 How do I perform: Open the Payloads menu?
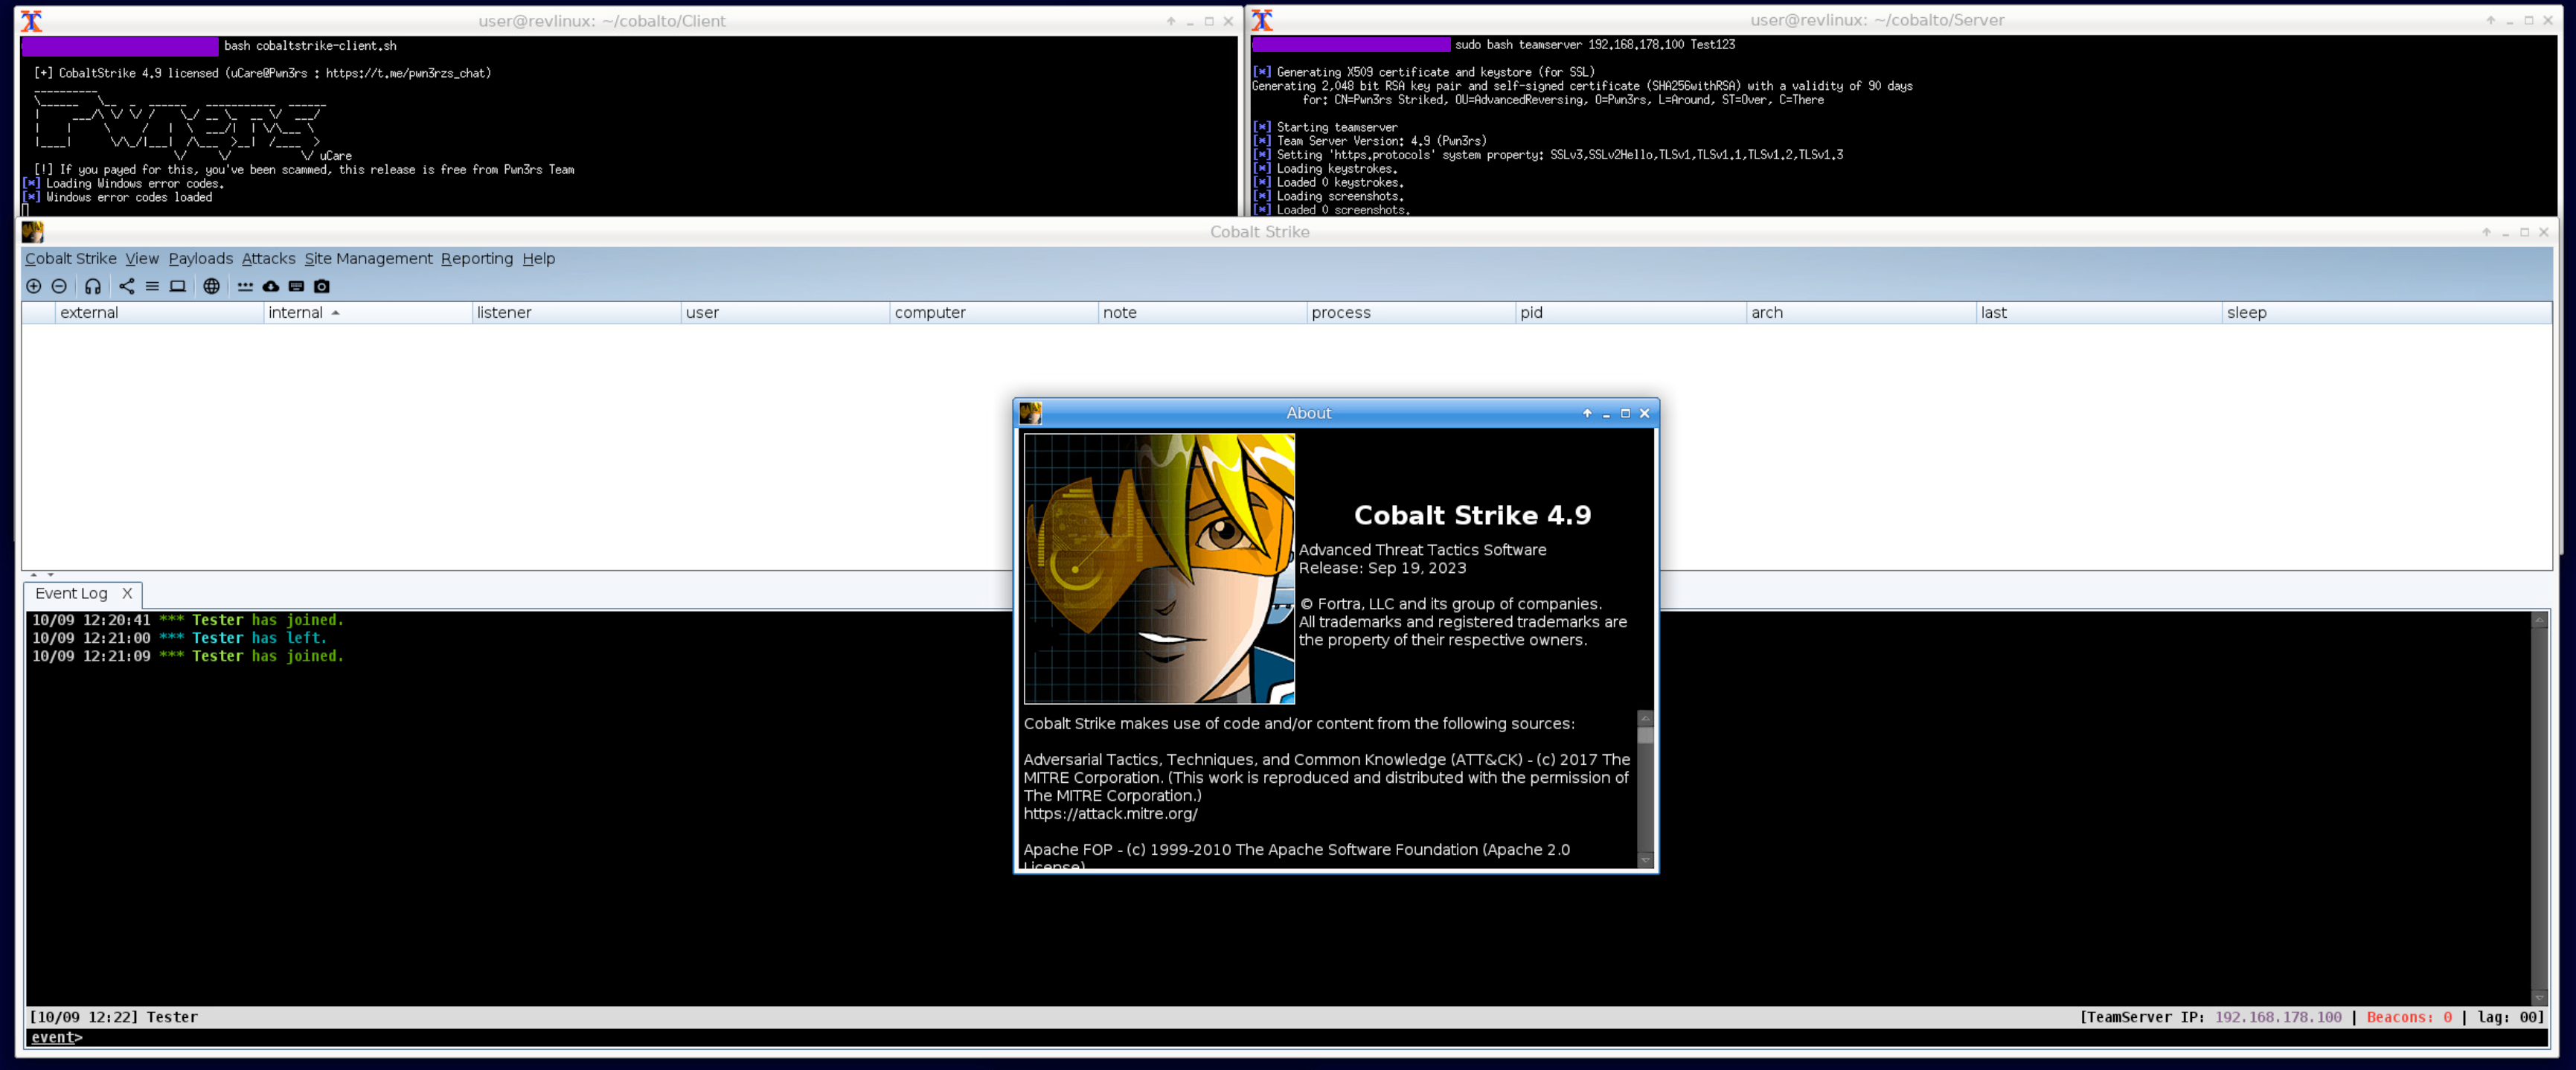[x=200, y=258]
